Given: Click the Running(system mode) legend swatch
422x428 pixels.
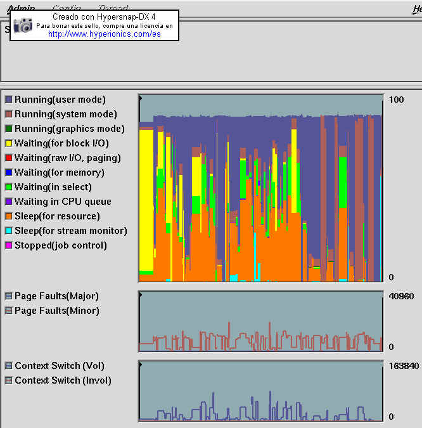Looking at the screenshot, I should tap(9, 114).
